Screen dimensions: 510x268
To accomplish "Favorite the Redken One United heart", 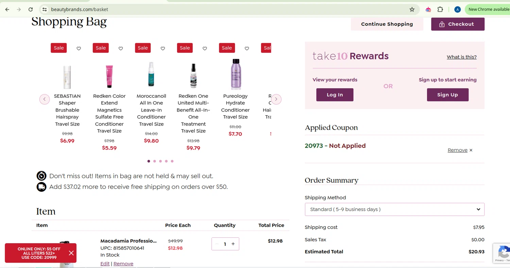I will pyautogui.click(x=205, y=48).
